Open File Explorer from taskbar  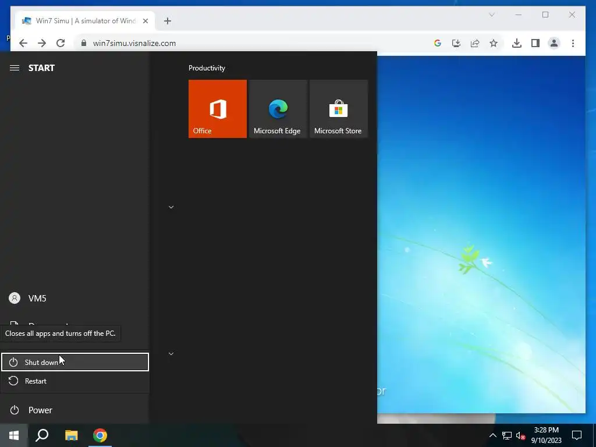click(71, 435)
